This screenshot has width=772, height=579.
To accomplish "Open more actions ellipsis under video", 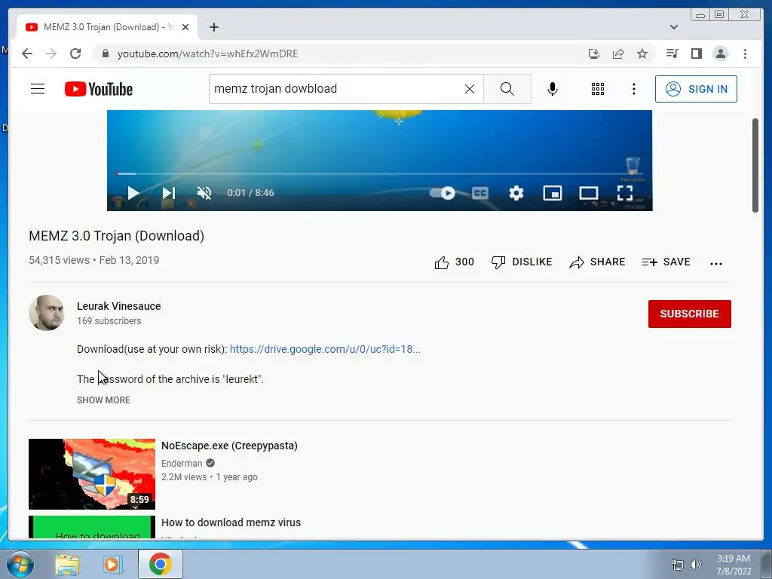I will 716,263.
